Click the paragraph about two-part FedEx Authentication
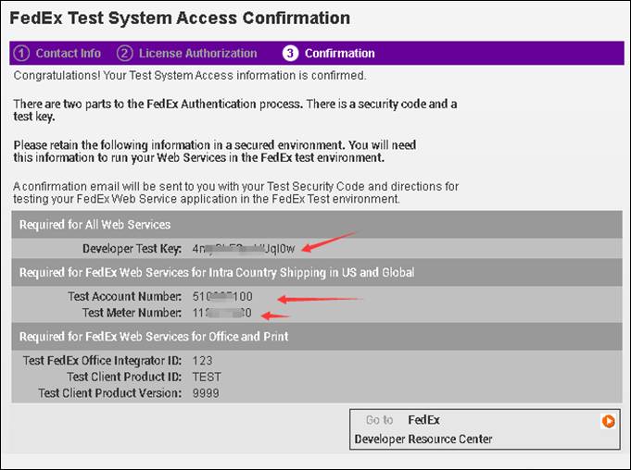Image resolution: width=631 pixels, height=470 pixels. click(x=235, y=110)
